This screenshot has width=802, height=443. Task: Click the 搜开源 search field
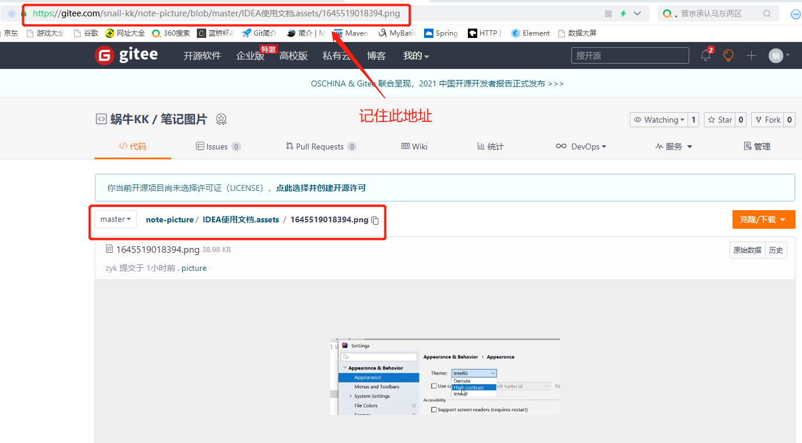pyautogui.click(x=630, y=55)
